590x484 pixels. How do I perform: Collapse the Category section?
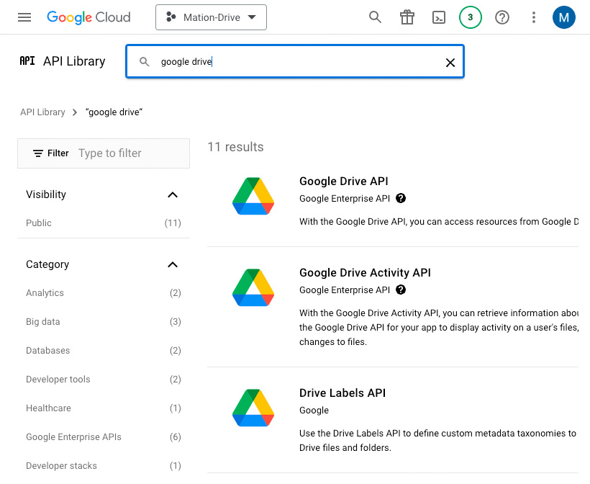(173, 265)
